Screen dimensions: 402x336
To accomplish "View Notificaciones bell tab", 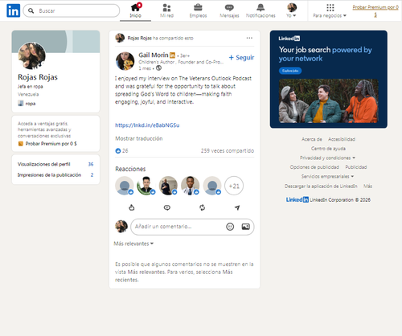I will 260,10.
